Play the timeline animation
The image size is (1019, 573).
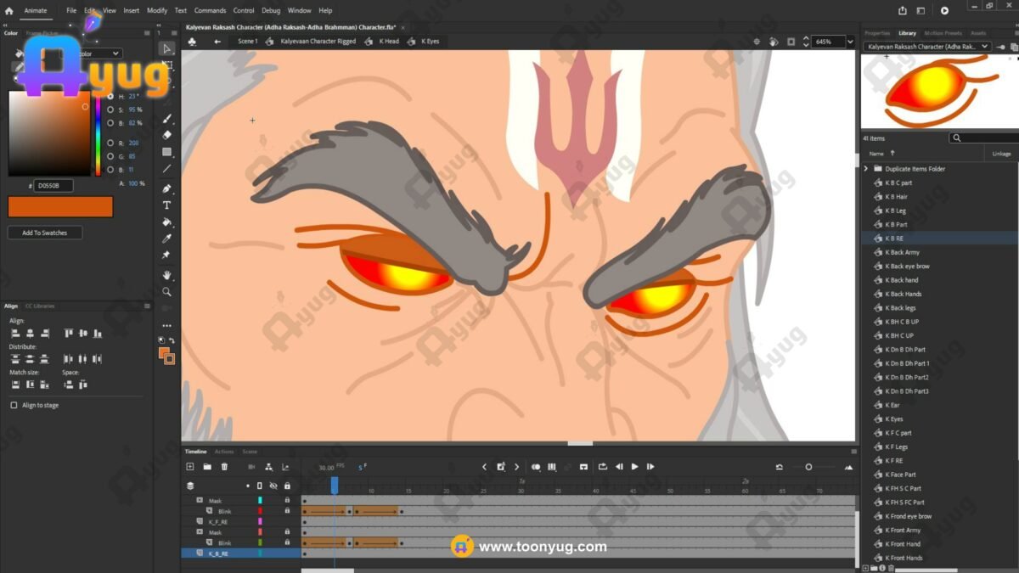coord(634,467)
